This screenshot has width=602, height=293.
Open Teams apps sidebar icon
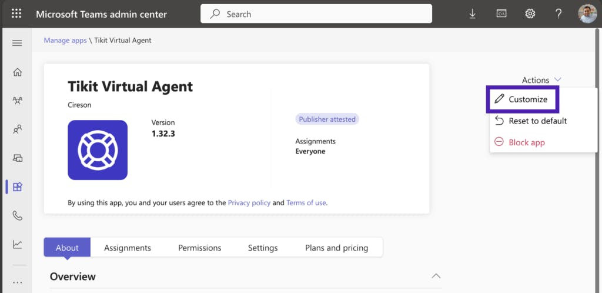pos(17,187)
